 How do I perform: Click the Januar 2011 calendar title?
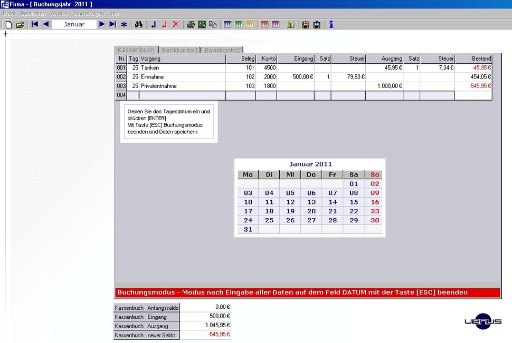click(310, 164)
